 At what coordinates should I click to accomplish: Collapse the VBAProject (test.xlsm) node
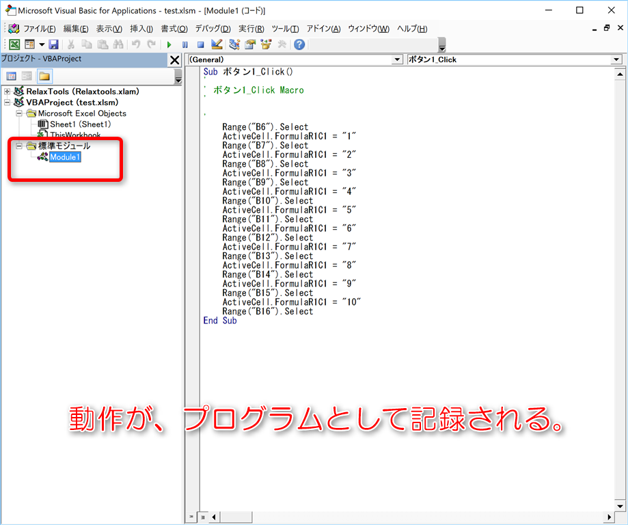(x=8, y=102)
